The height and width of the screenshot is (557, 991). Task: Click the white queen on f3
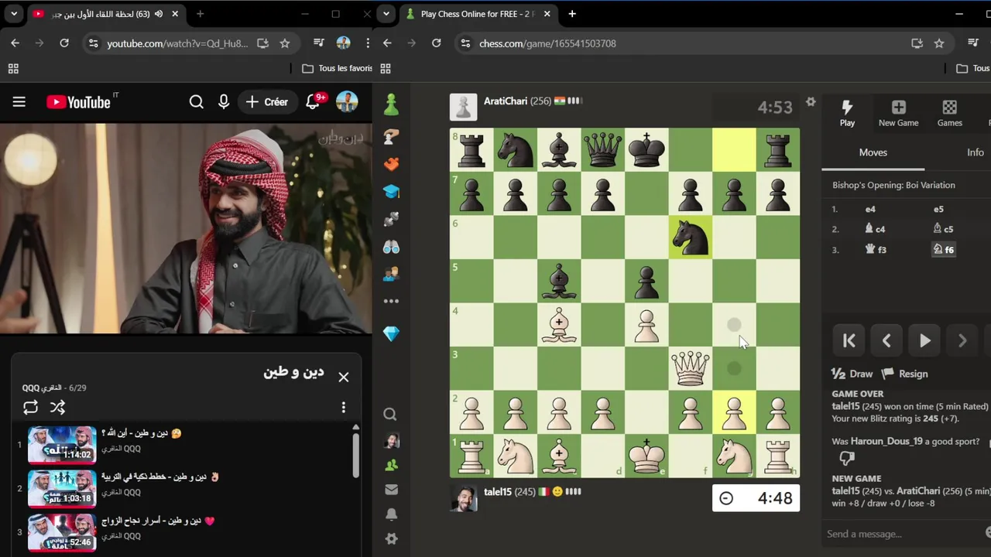[x=690, y=368]
